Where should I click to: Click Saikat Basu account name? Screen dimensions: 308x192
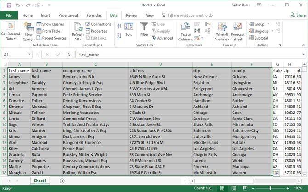pyautogui.click(x=240, y=5)
